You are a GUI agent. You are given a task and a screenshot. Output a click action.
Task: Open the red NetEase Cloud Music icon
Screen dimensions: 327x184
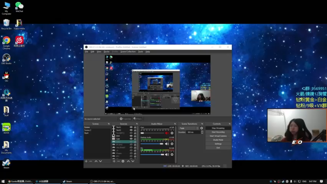19,41
